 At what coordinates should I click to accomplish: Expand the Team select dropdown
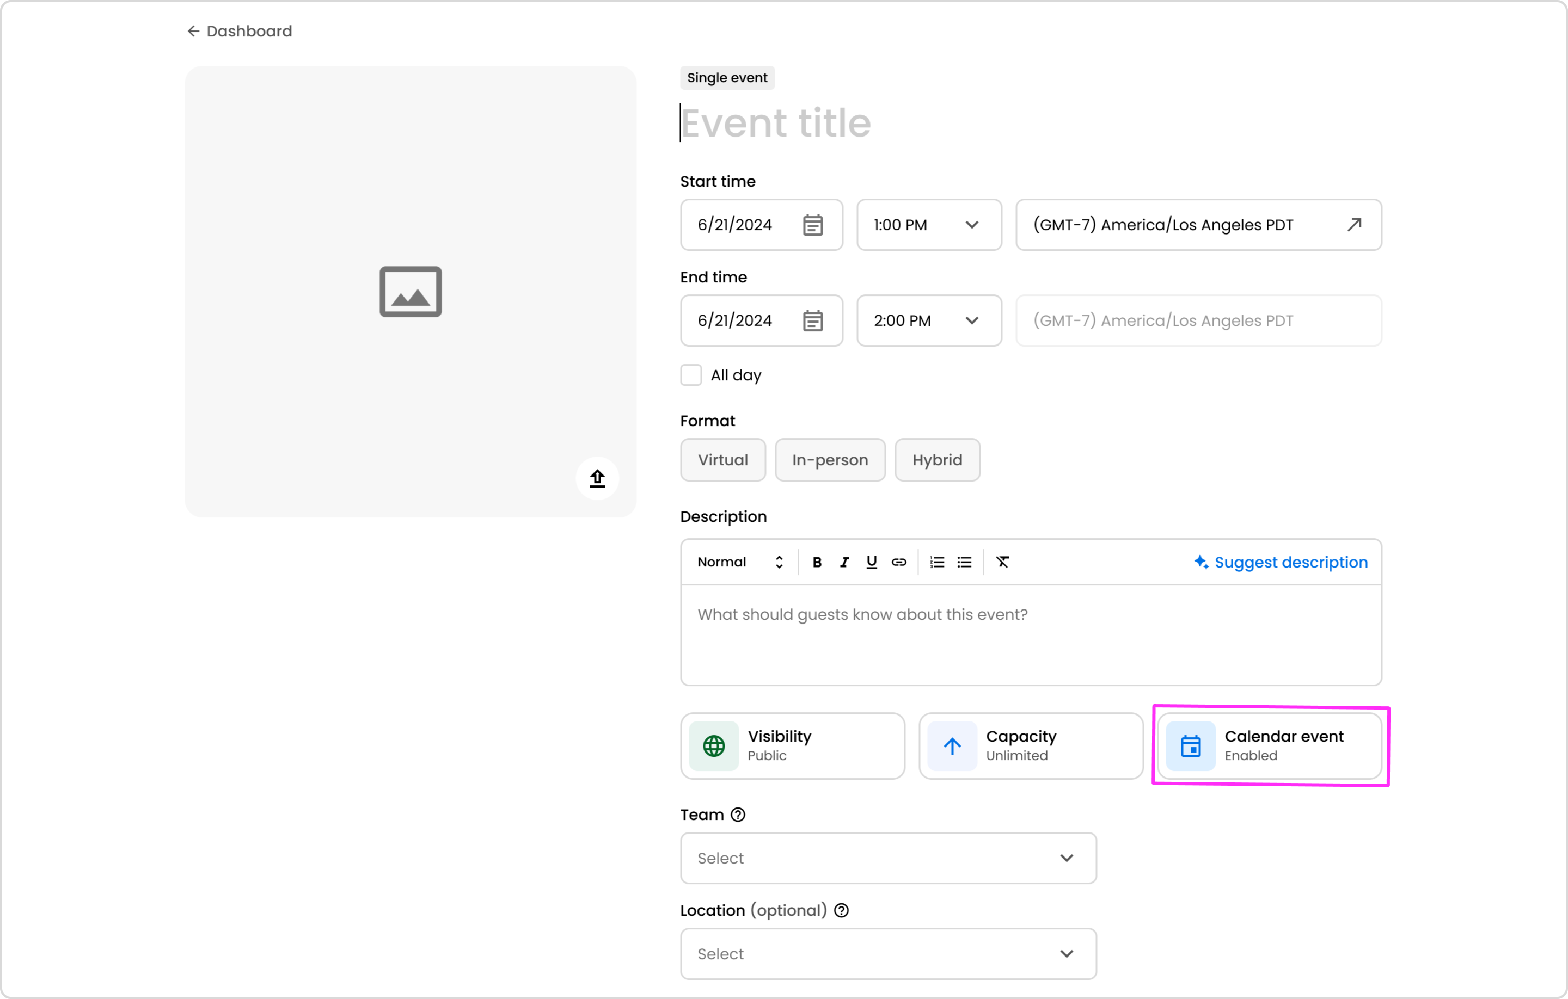click(887, 859)
